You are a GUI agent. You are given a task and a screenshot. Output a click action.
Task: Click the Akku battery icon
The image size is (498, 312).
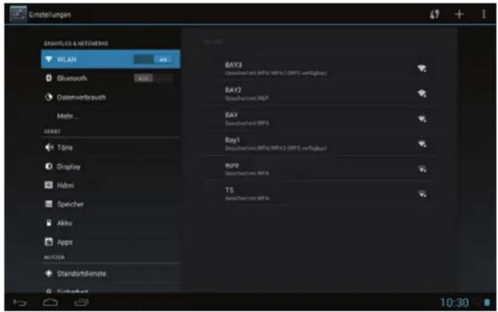(49, 223)
